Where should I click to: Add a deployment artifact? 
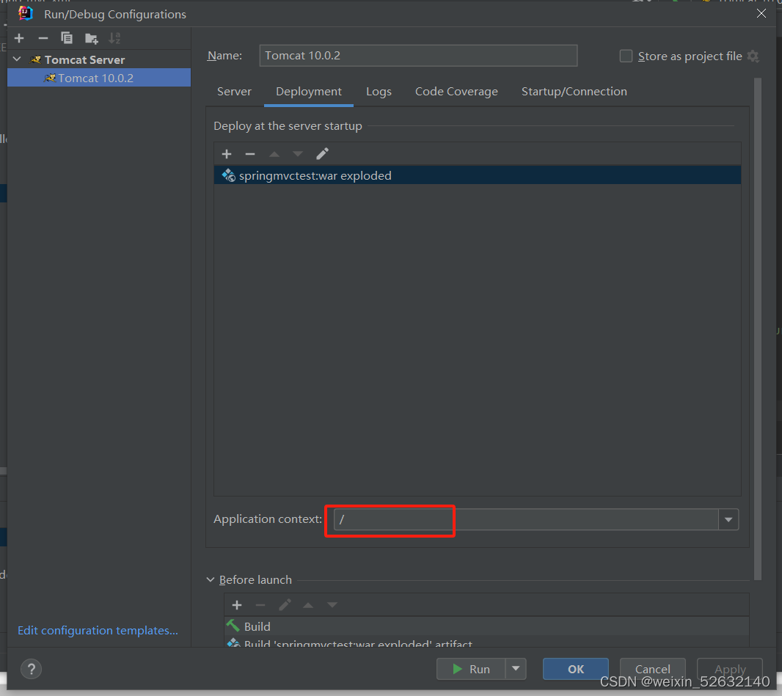coord(227,154)
